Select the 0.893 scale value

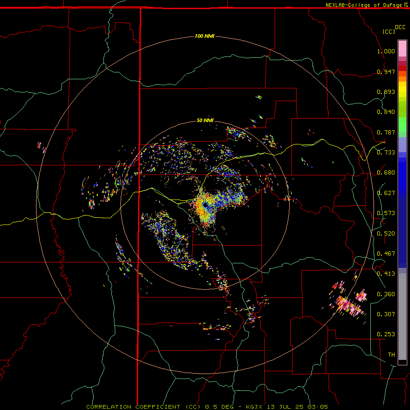(x=386, y=92)
